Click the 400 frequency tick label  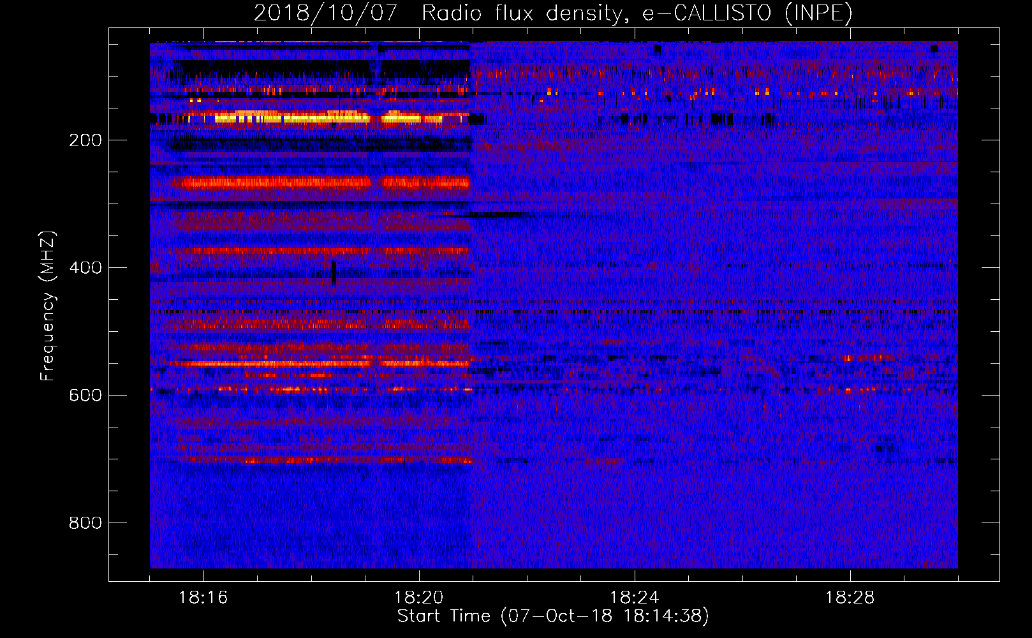[85, 268]
